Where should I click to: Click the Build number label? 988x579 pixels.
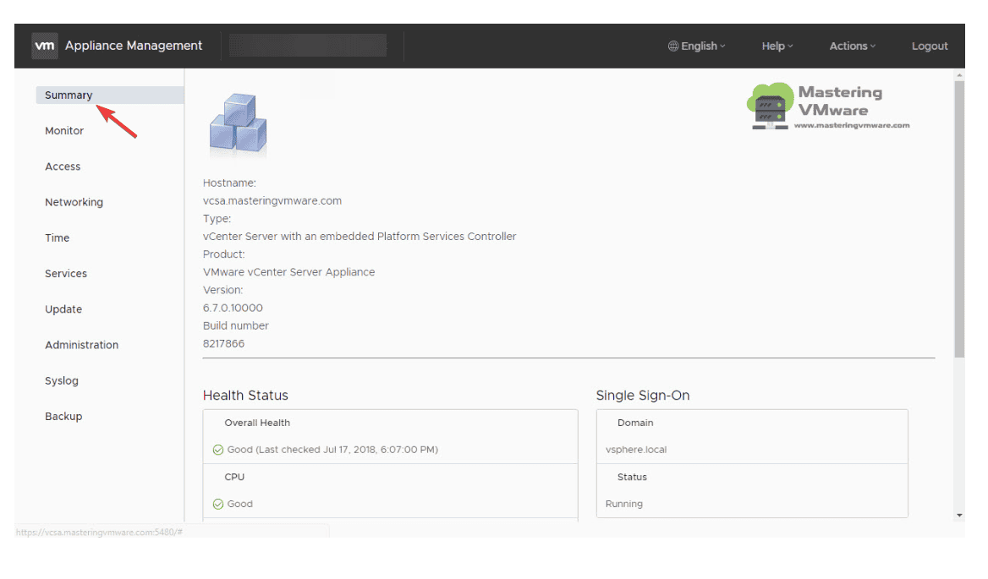point(236,325)
